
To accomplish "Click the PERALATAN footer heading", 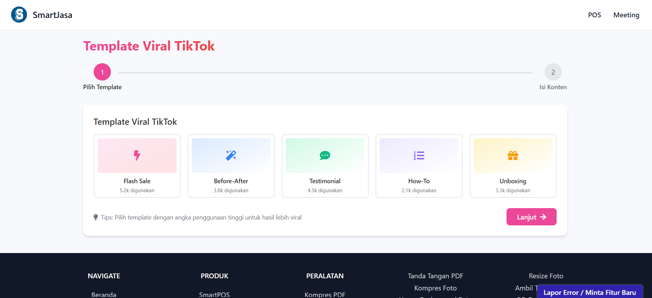I will point(325,276).
